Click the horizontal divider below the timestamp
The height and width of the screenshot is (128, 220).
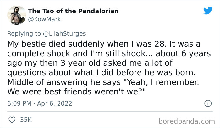click(x=110, y=111)
